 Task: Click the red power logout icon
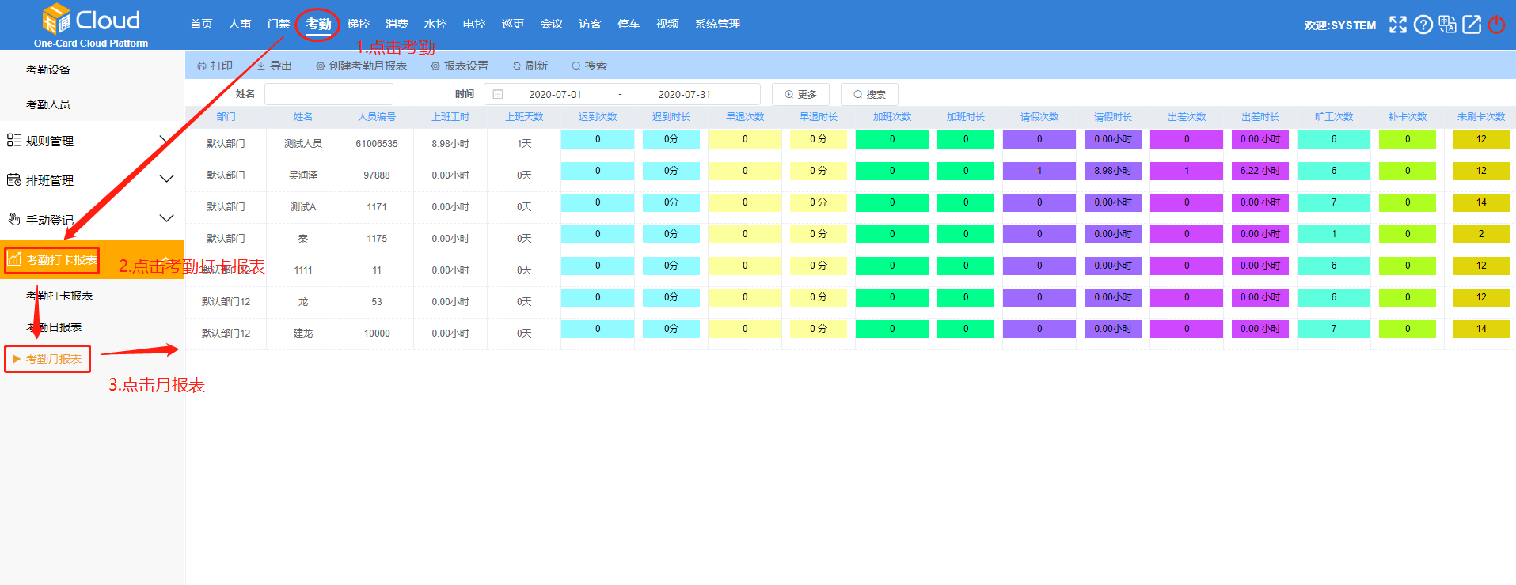point(1496,25)
